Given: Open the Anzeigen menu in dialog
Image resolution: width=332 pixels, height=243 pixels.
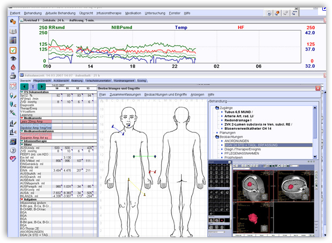Looking at the screenshot, I should 197,94.
